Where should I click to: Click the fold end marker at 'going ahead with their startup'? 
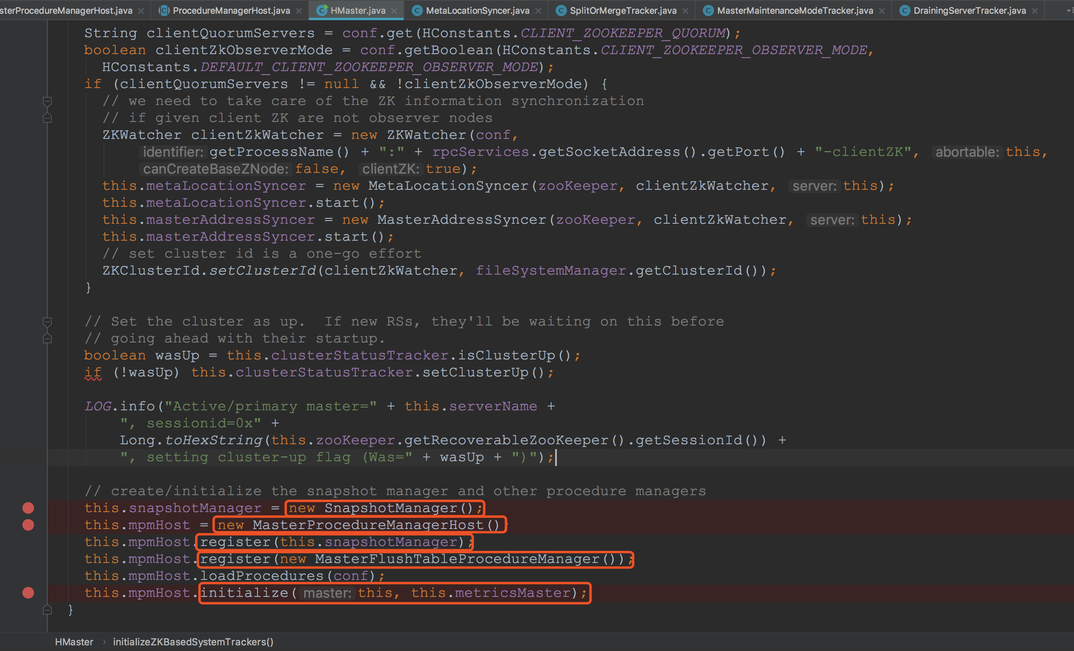click(x=47, y=338)
